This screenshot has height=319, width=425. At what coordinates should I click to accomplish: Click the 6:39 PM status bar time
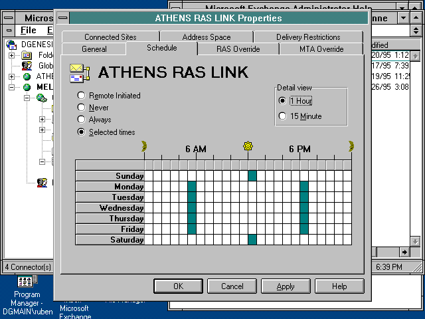click(x=389, y=267)
